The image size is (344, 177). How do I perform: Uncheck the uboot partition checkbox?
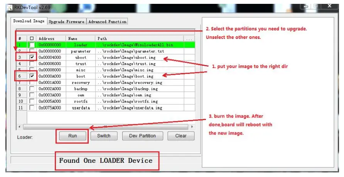click(x=32, y=57)
